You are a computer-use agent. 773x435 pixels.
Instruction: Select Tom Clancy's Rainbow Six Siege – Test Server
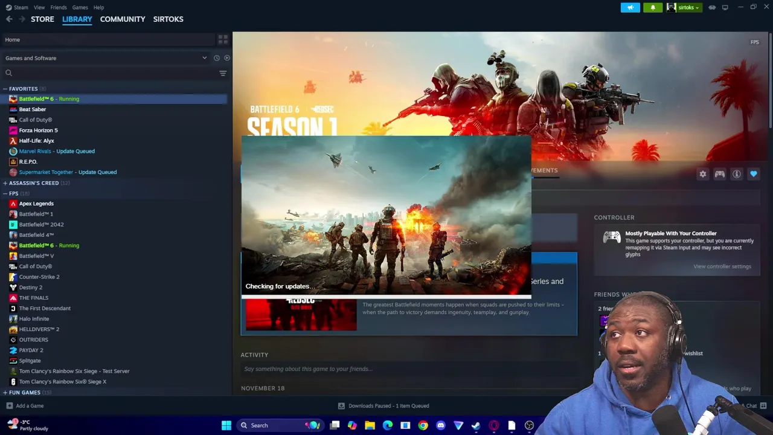(x=74, y=371)
